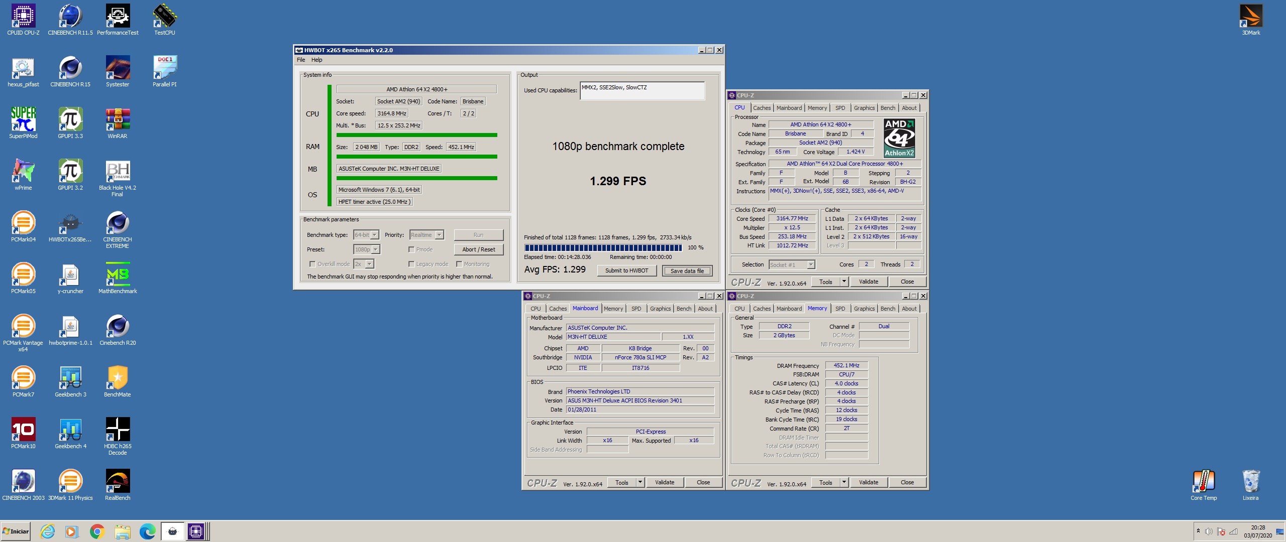Image resolution: width=1286 pixels, height=542 pixels.
Task: Click Save data file button
Action: (687, 270)
